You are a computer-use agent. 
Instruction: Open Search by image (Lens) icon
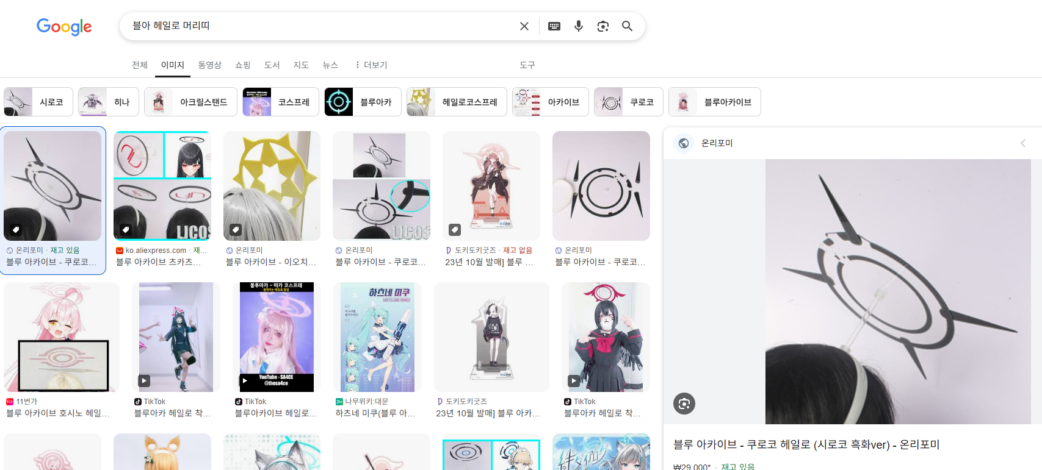pyautogui.click(x=603, y=26)
